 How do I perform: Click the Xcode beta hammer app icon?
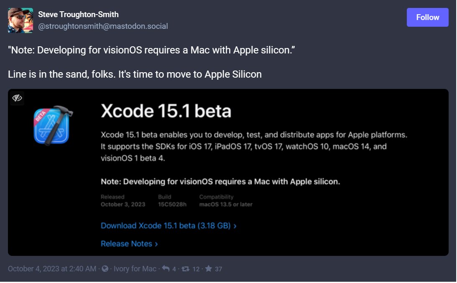click(x=53, y=126)
